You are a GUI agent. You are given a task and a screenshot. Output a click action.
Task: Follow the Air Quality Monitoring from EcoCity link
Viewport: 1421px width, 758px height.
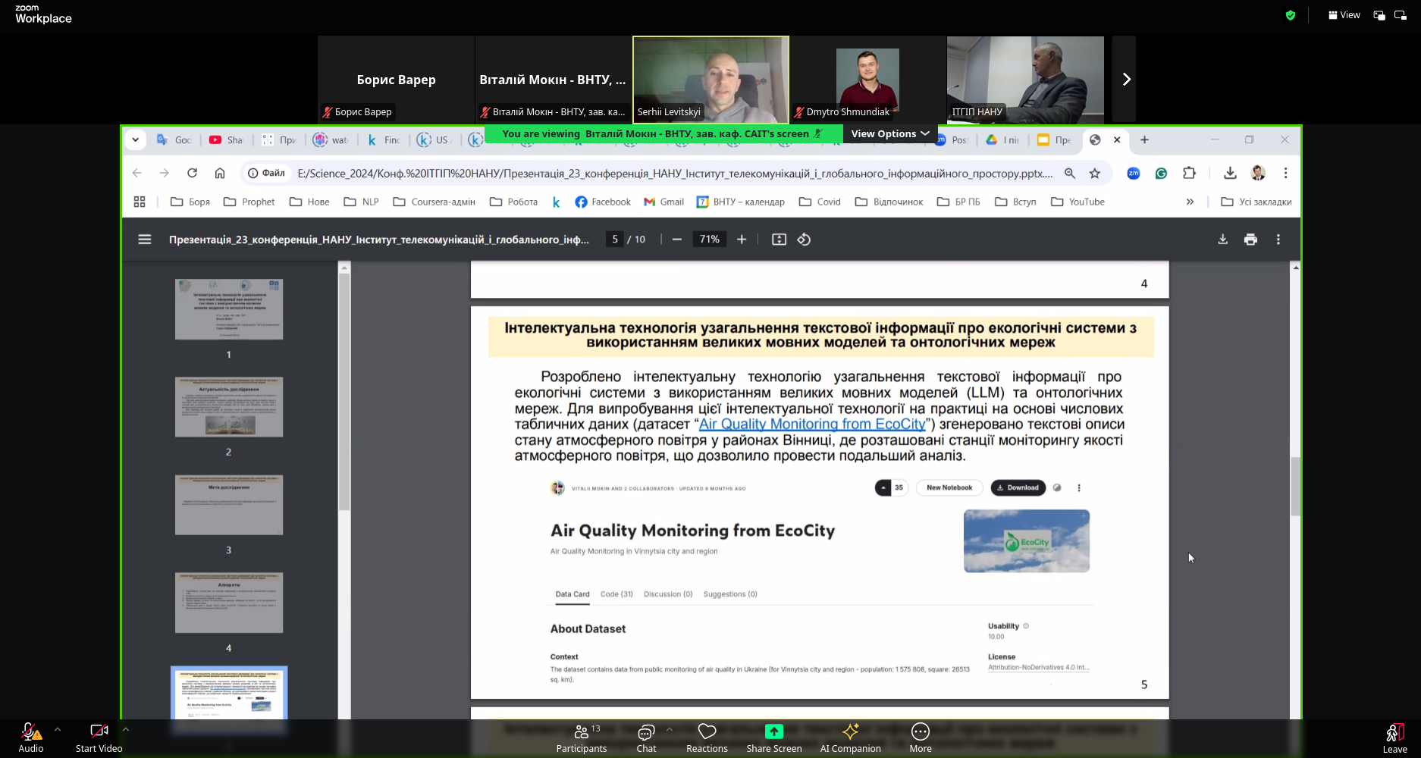tap(812, 424)
